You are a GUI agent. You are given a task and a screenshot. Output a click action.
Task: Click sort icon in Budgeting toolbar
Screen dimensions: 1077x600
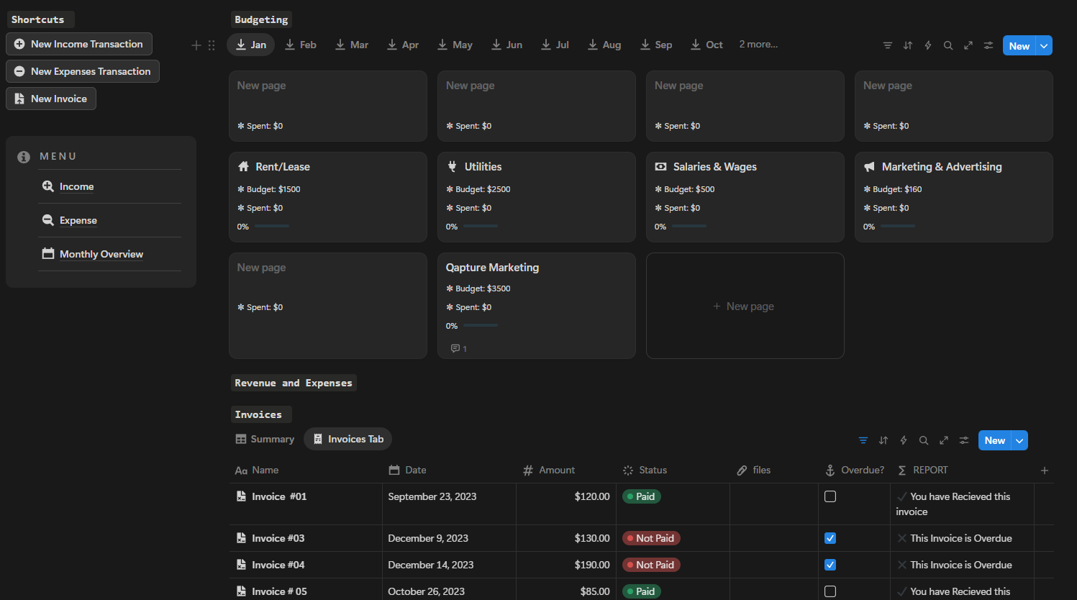tap(908, 45)
